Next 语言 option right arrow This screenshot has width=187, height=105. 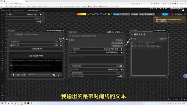pyautogui.click(x=122, y=52)
